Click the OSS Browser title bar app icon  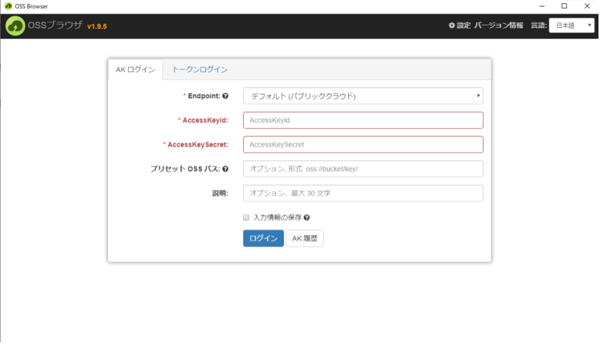click(8, 6)
